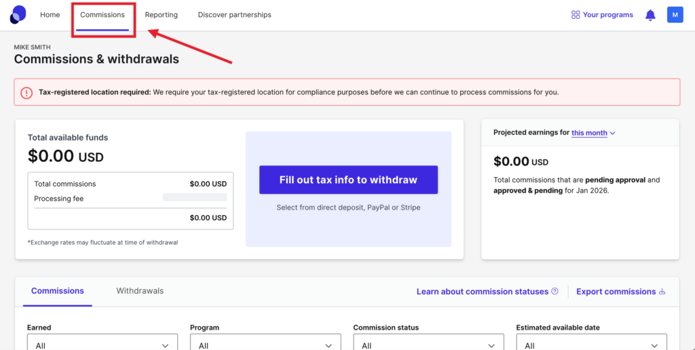Open the Reporting menu item

tap(161, 15)
